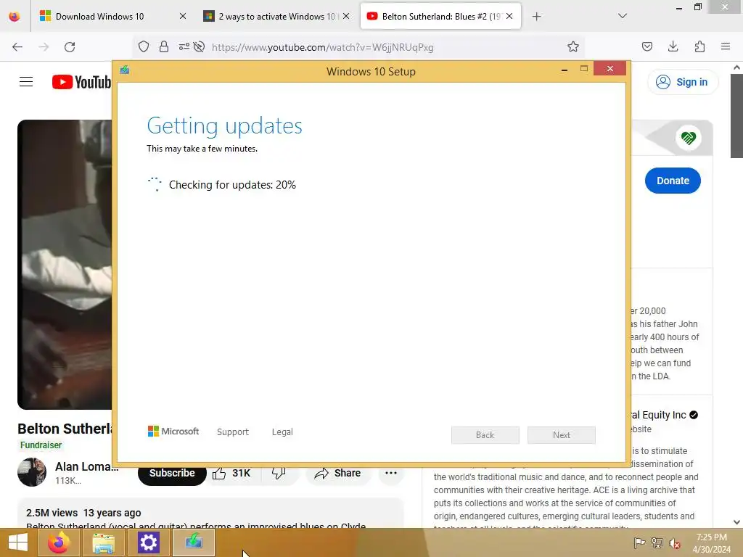Viewport: 743px width, 557px height.
Task: Open the Legal link in Windows 10 Setup
Action: tap(282, 432)
